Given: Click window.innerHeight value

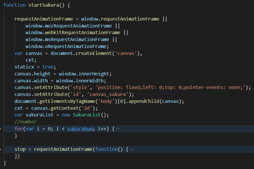Looking at the screenshot, I should click(84, 74).
